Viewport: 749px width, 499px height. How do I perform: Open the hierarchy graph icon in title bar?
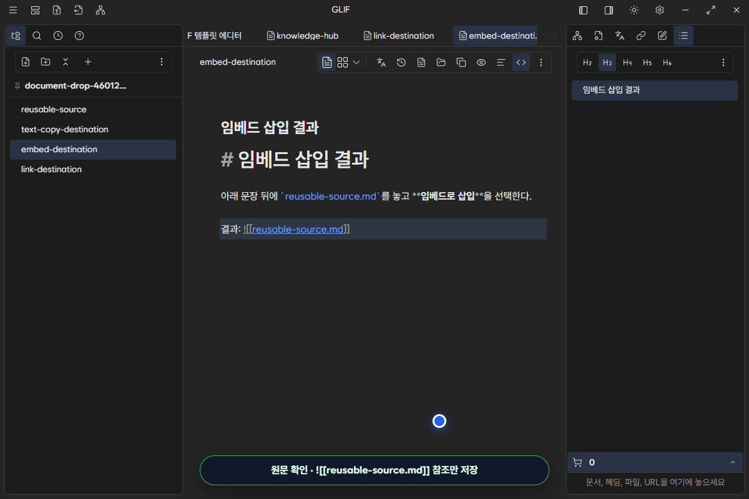click(x=100, y=10)
